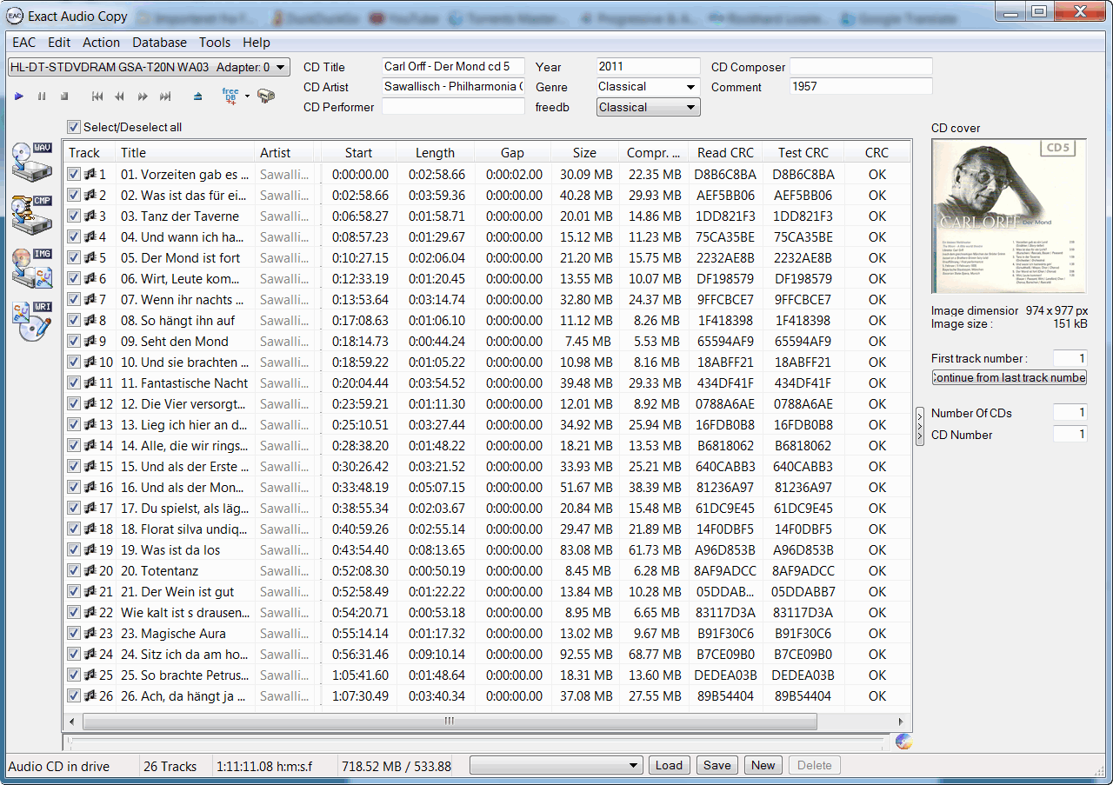Image resolution: width=1113 pixels, height=785 pixels.
Task: Open the CD drive selection dropdown
Action: coord(280,67)
